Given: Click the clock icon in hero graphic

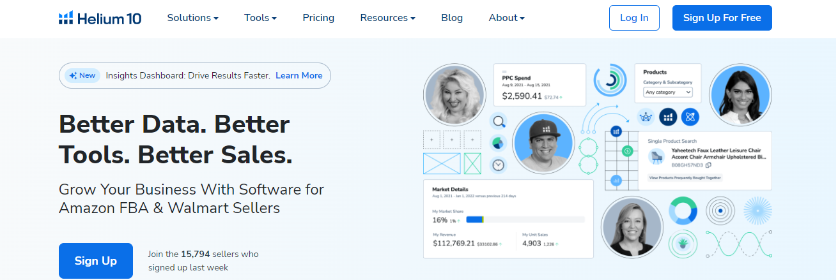Looking at the screenshot, I should click(x=499, y=165).
